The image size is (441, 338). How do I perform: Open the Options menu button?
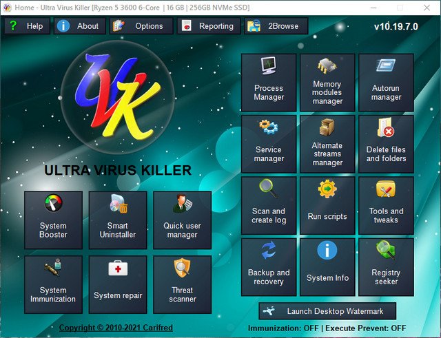[141, 26]
